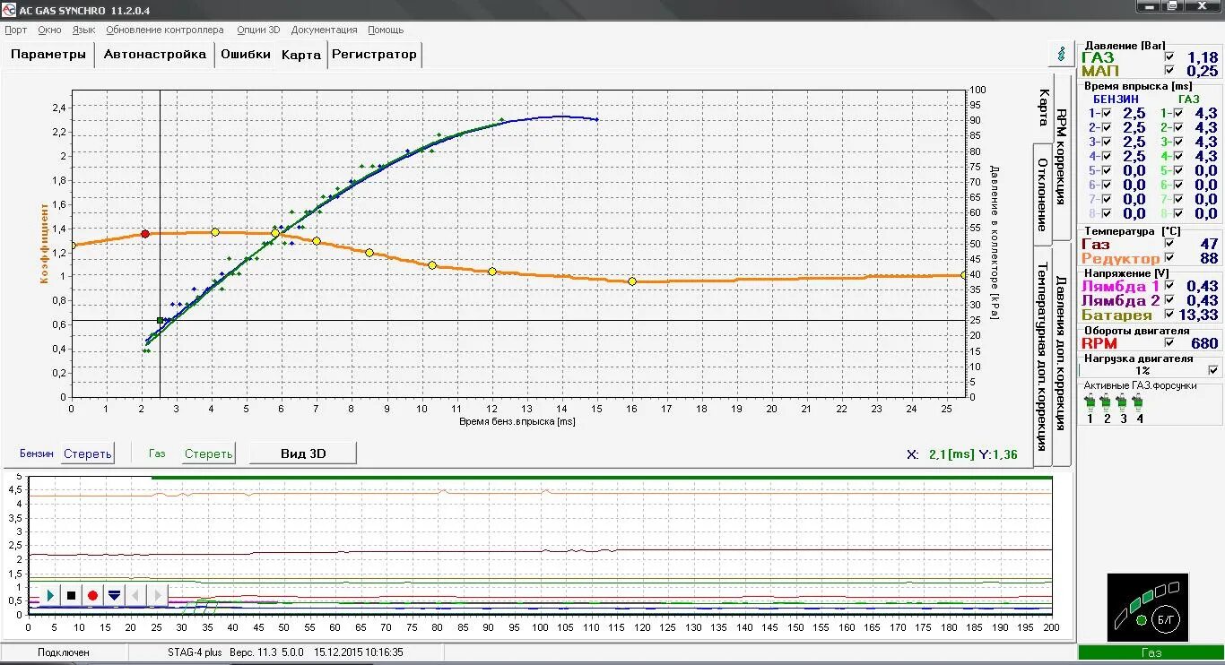Image resolution: width=1225 pixels, height=665 pixels.
Task: Start playback of the recorded oscilloscope
Action: pyautogui.click(x=50, y=595)
